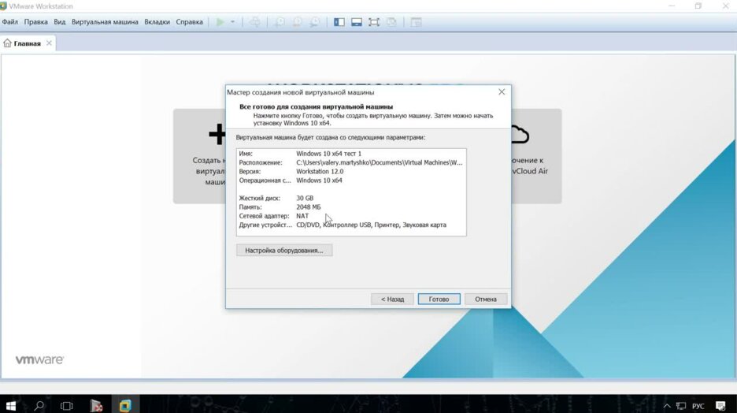Show hidden system tray icons chevron

coord(666,406)
